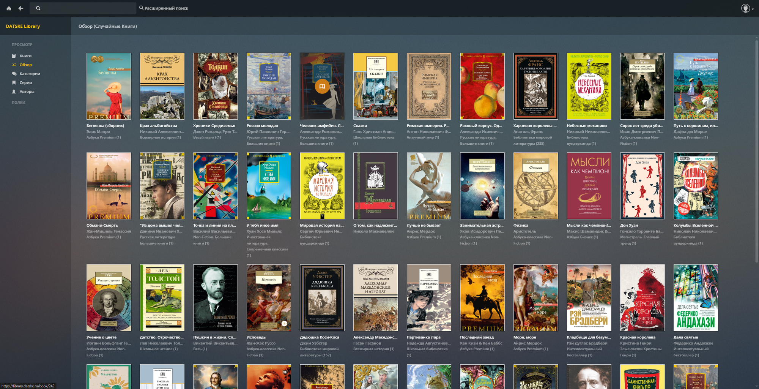759x389 pixels.
Task: Open the Беглянка book cover
Action: (x=109, y=86)
